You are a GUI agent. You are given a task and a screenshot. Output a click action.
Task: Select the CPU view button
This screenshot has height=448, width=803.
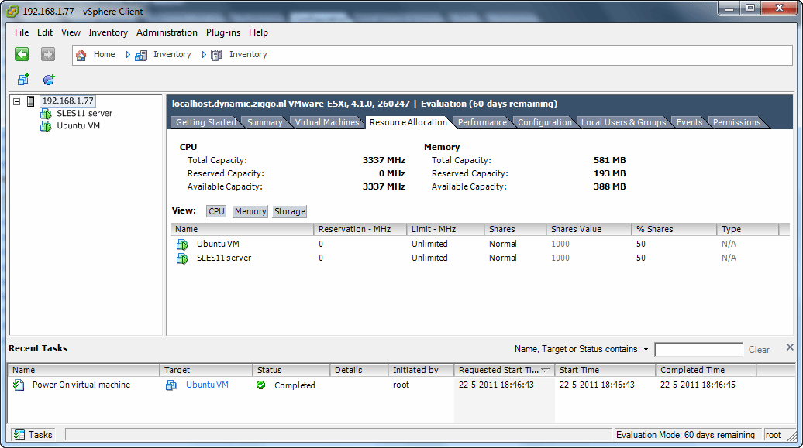point(216,211)
